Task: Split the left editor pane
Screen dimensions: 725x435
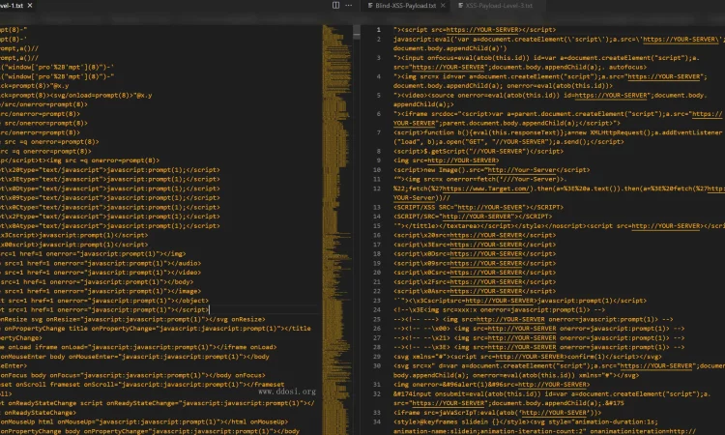Action: tap(335, 5)
